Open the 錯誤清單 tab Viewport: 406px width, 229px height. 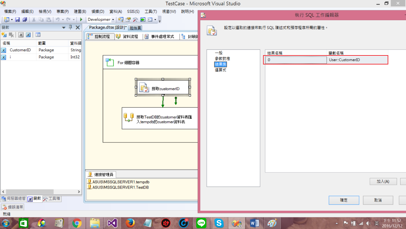[x=13, y=207]
